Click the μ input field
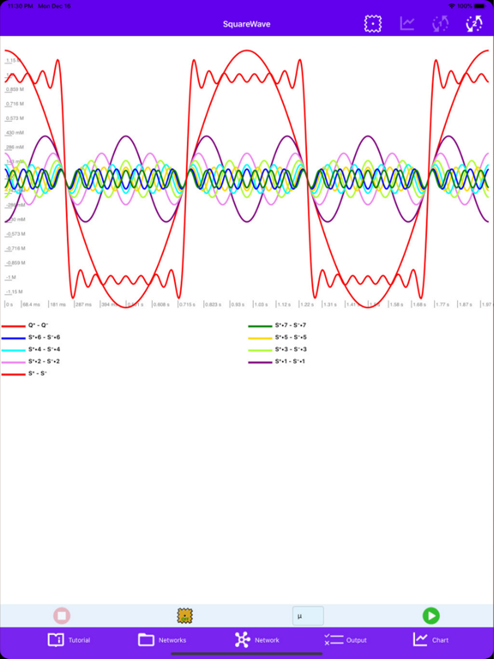Screen dimensions: 494x659 click(x=308, y=616)
